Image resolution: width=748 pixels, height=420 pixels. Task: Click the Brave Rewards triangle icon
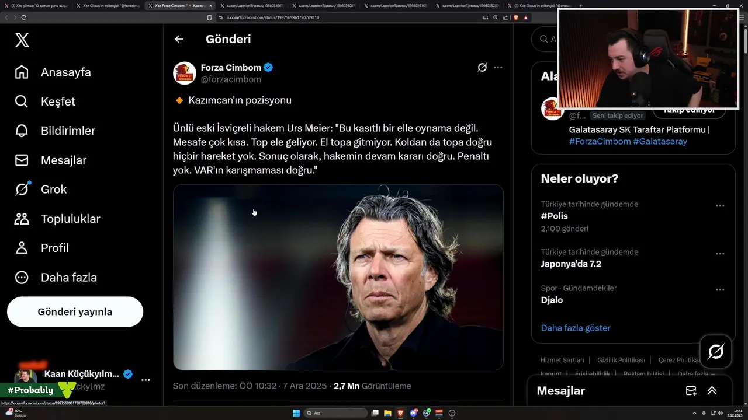(x=525, y=17)
